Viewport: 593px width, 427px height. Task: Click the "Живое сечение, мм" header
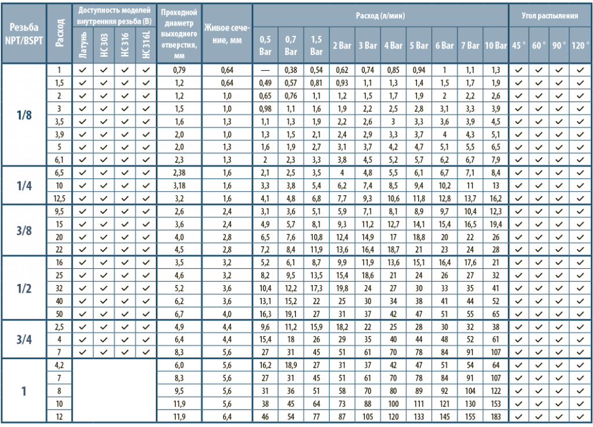(227, 34)
